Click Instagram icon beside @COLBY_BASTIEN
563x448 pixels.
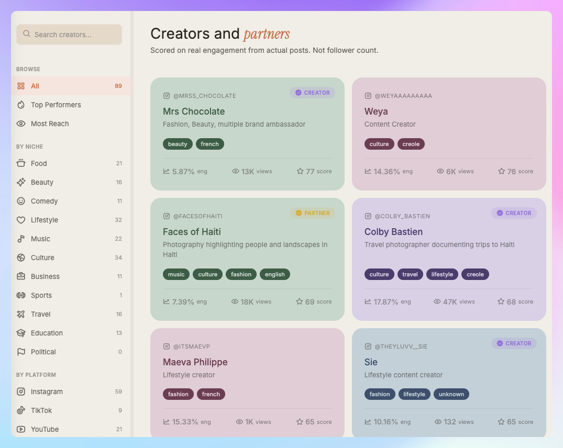click(x=368, y=216)
